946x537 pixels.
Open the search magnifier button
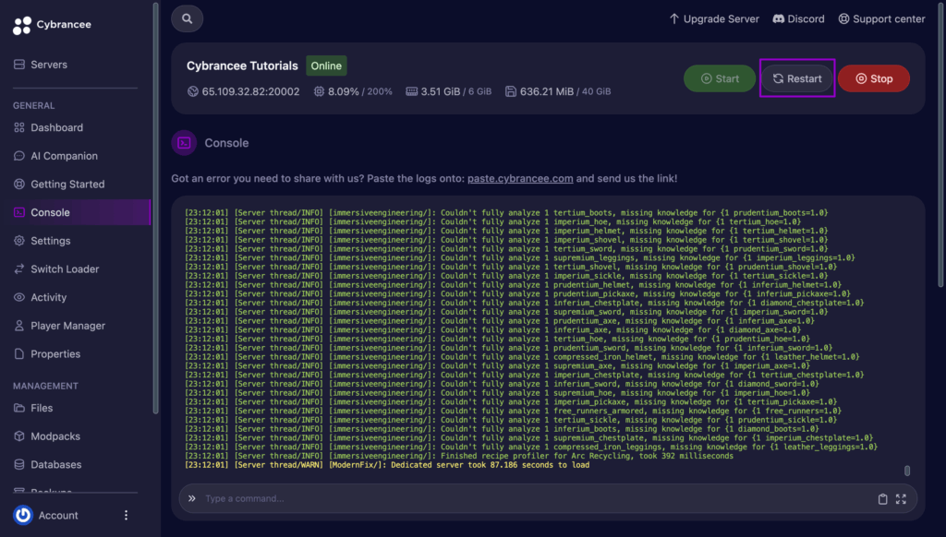pyautogui.click(x=187, y=18)
